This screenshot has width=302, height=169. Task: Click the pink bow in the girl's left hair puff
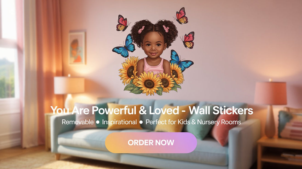[x=141, y=30]
